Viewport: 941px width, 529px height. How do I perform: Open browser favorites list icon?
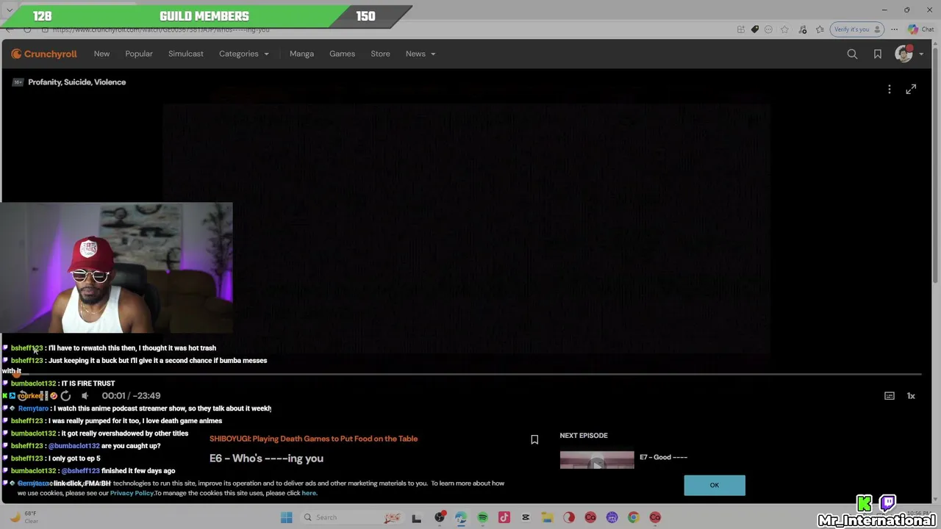[x=820, y=29]
